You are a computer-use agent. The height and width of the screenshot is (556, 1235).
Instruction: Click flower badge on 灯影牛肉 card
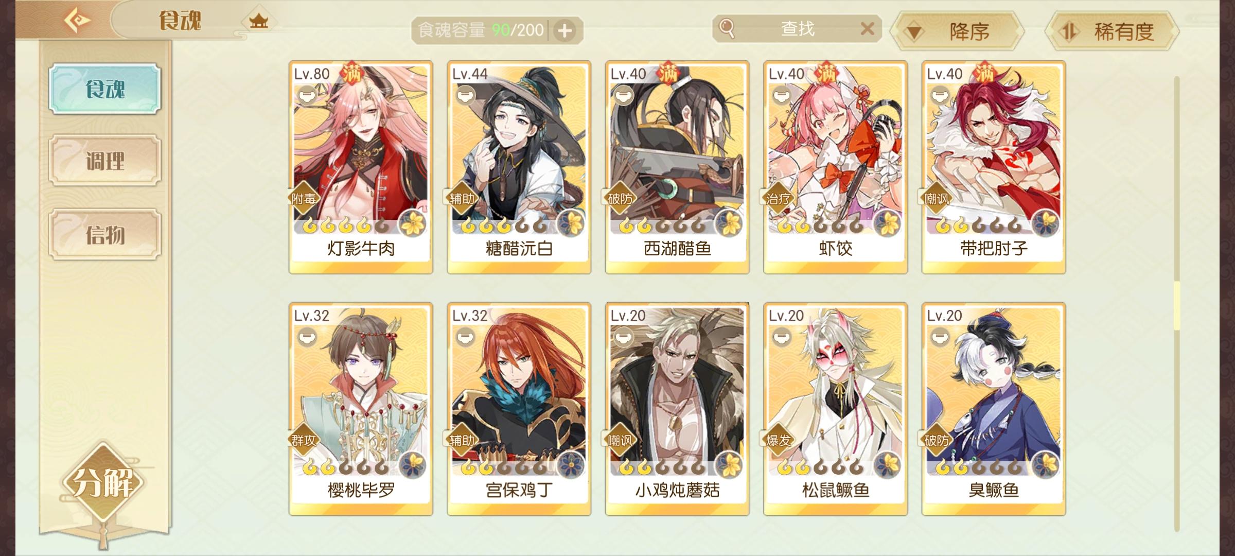413,224
